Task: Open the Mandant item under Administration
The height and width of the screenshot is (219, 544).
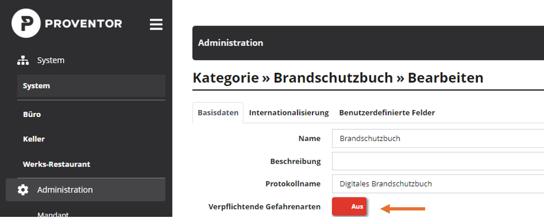Action: [52, 215]
